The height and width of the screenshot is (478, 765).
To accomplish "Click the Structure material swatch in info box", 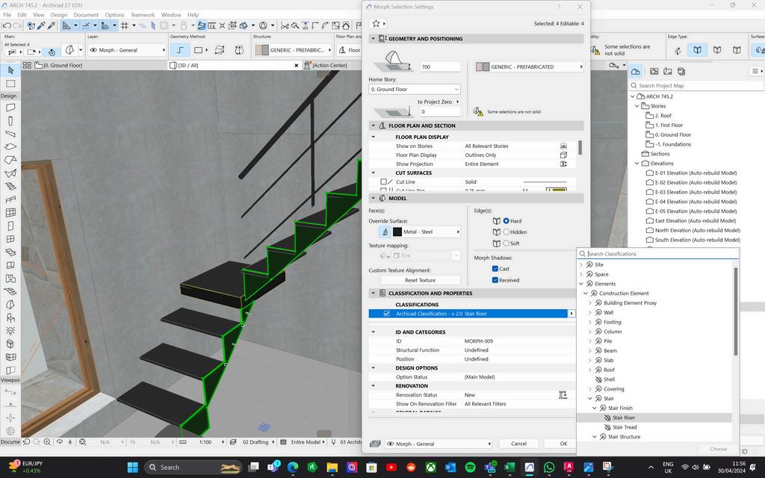I will [x=262, y=50].
